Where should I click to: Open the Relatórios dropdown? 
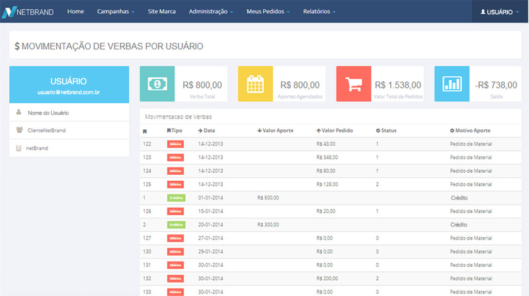point(319,11)
